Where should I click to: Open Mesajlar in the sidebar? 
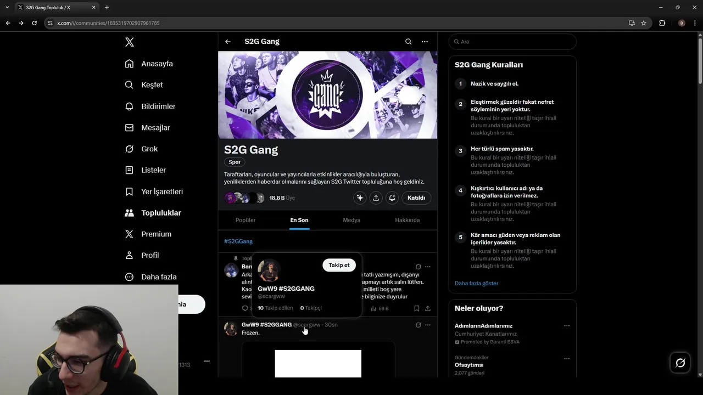147,128
